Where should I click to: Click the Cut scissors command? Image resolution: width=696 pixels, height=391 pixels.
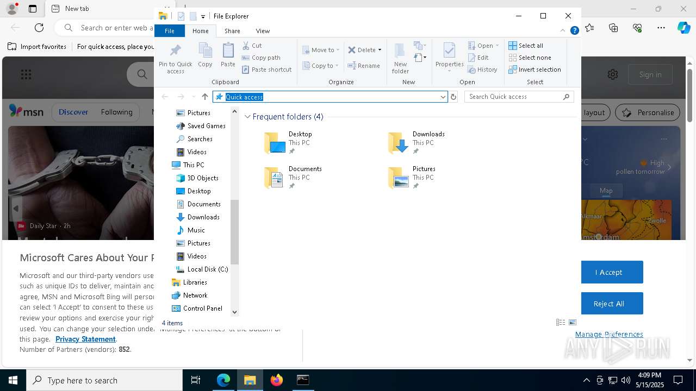(x=252, y=46)
